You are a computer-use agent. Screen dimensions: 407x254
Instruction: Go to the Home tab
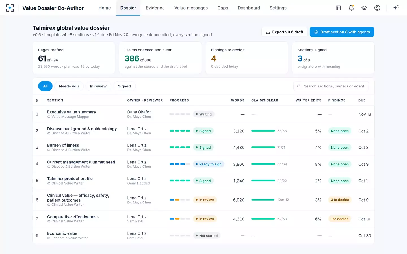click(x=105, y=8)
